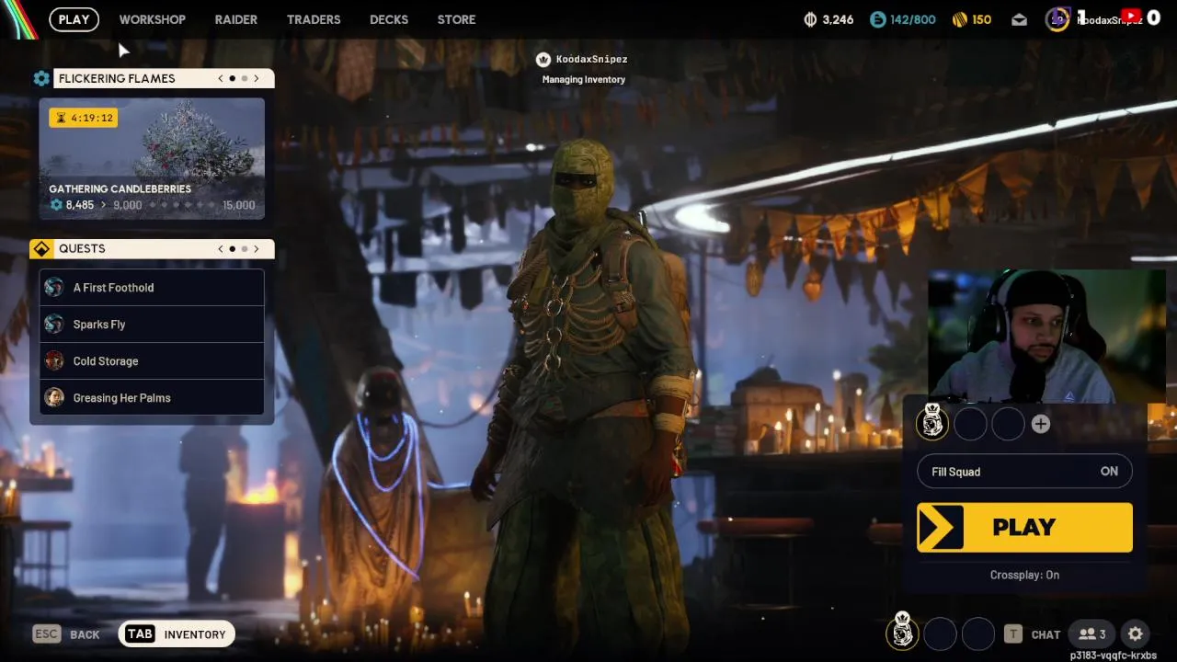Go to previous Flickering Flames page
This screenshot has height=662, width=1177.
[221, 78]
